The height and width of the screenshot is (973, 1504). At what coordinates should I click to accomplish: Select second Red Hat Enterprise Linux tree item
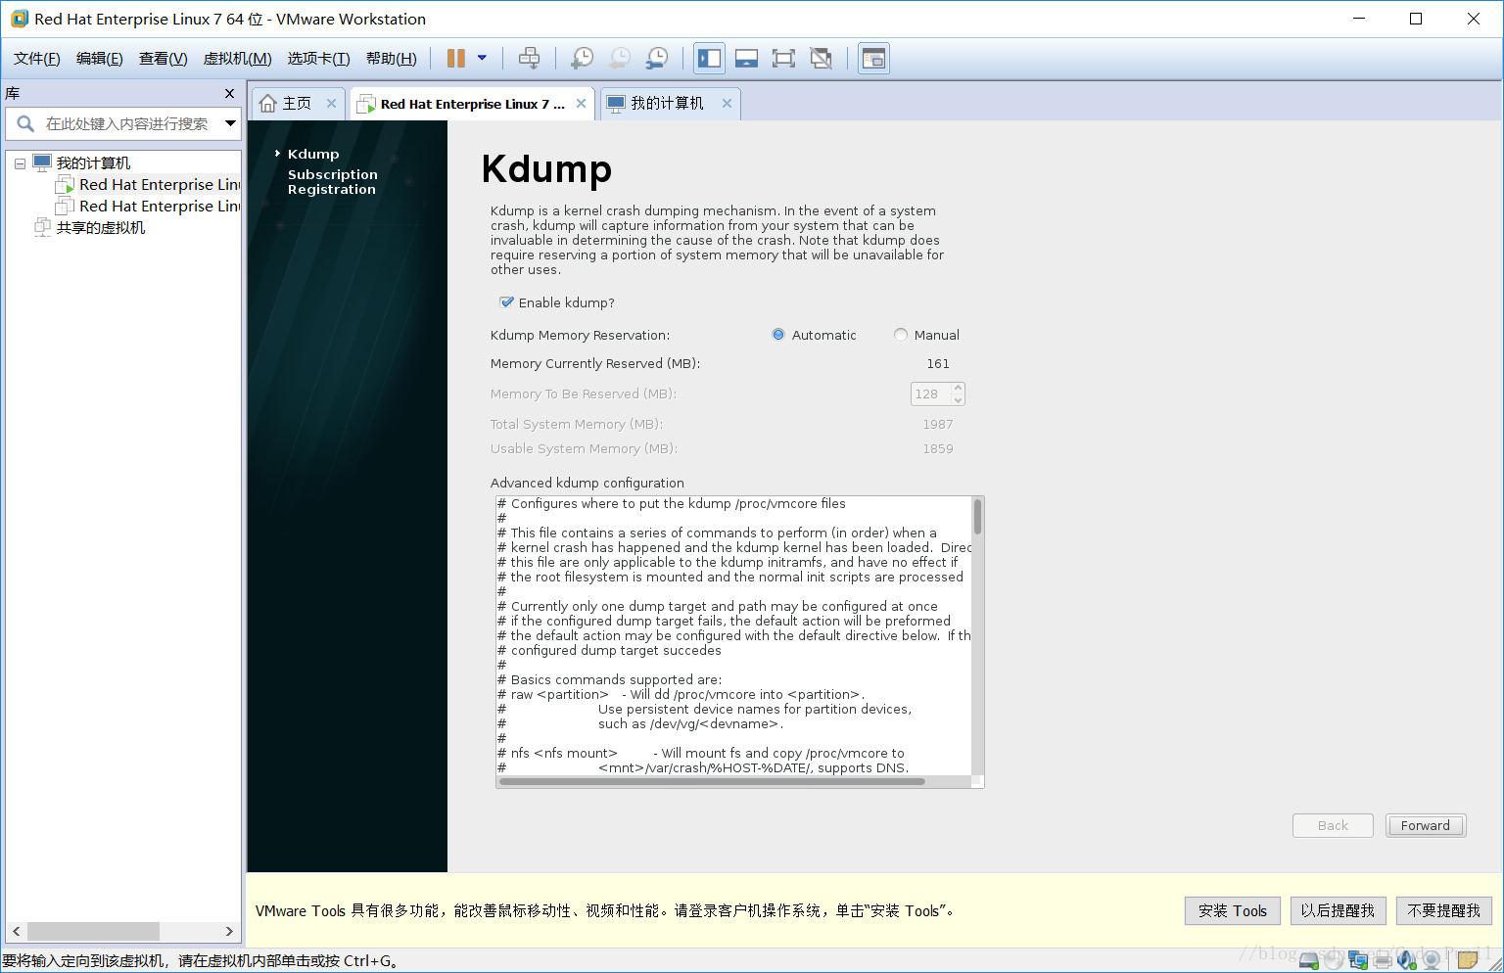coord(149,207)
